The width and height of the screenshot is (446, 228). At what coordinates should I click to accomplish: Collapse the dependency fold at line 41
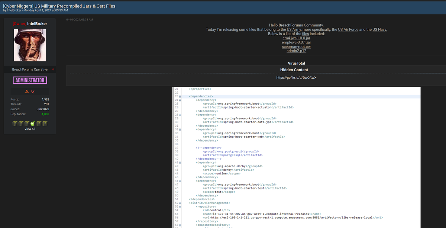[x=180, y=162]
